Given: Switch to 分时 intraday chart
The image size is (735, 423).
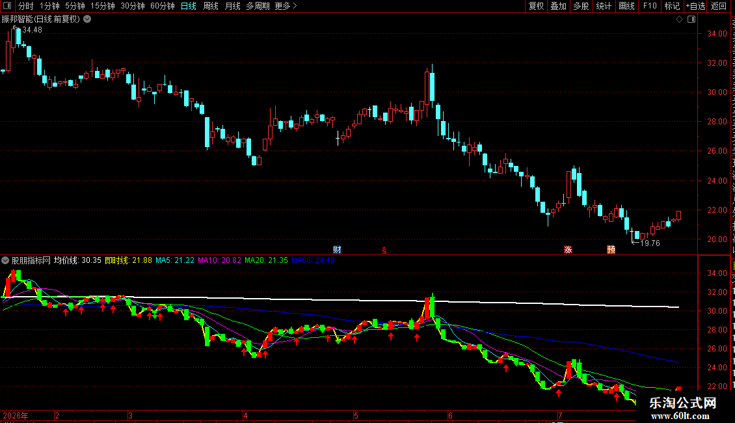Looking at the screenshot, I should coord(26,6).
